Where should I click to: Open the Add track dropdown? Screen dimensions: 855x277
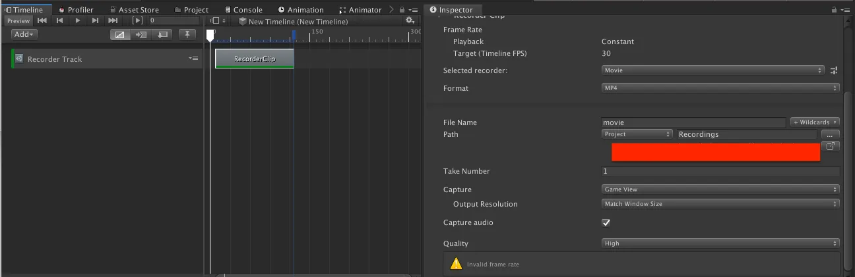coord(24,34)
